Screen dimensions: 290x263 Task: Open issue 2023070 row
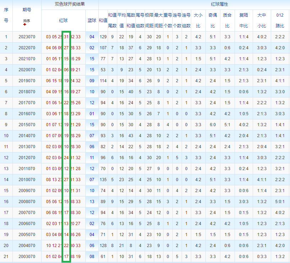145,37
